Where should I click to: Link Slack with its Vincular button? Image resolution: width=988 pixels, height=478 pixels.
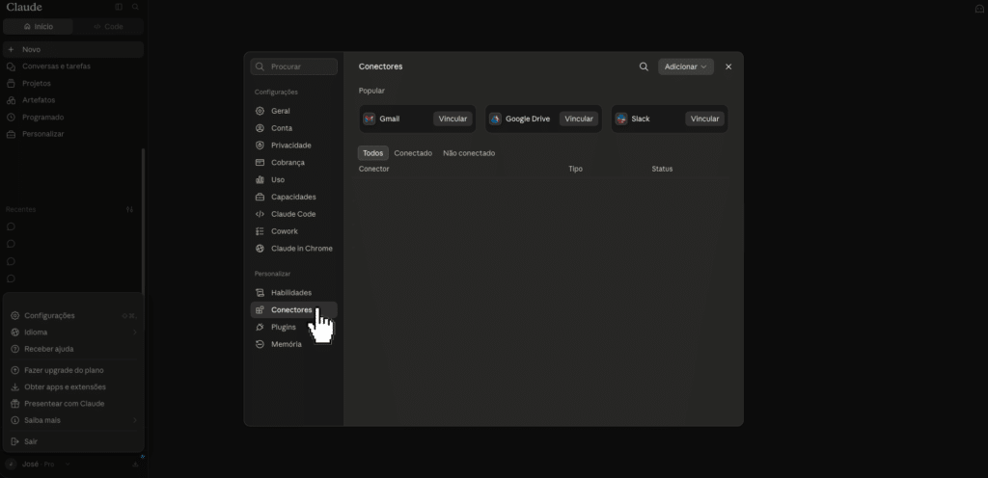coord(704,119)
